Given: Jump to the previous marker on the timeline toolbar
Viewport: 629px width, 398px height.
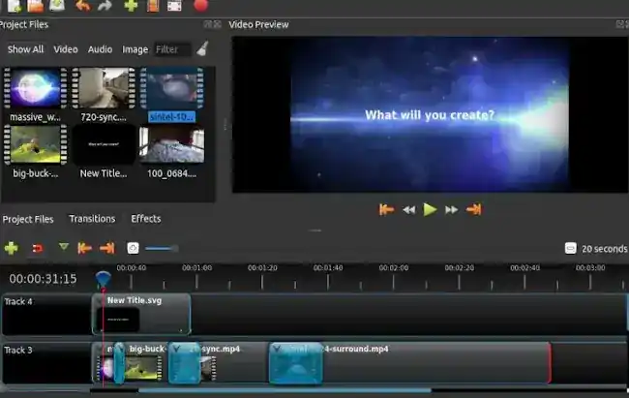Looking at the screenshot, I should point(84,248).
